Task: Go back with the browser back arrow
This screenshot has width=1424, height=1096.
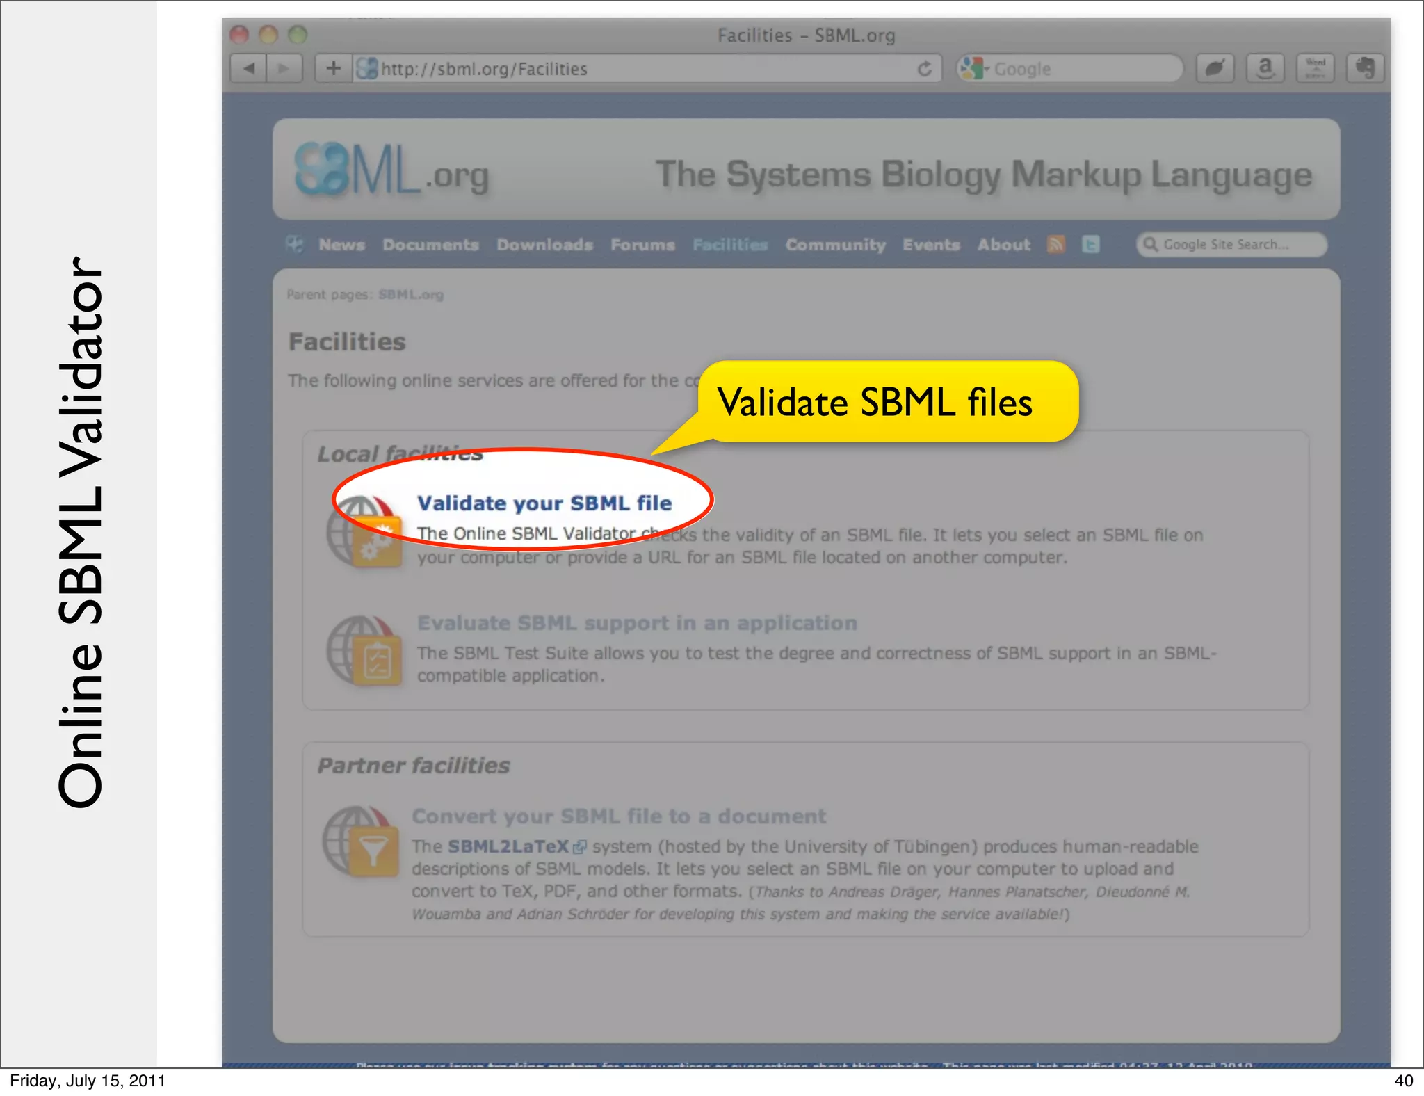Action: (x=249, y=68)
